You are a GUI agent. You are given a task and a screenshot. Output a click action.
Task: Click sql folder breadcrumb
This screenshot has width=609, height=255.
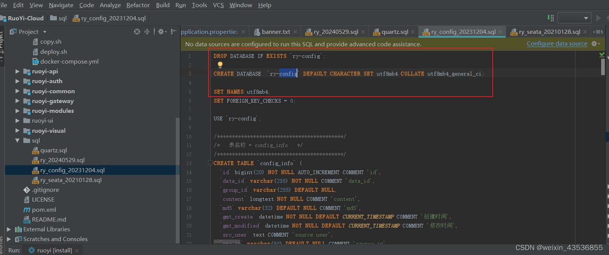(58, 18)
